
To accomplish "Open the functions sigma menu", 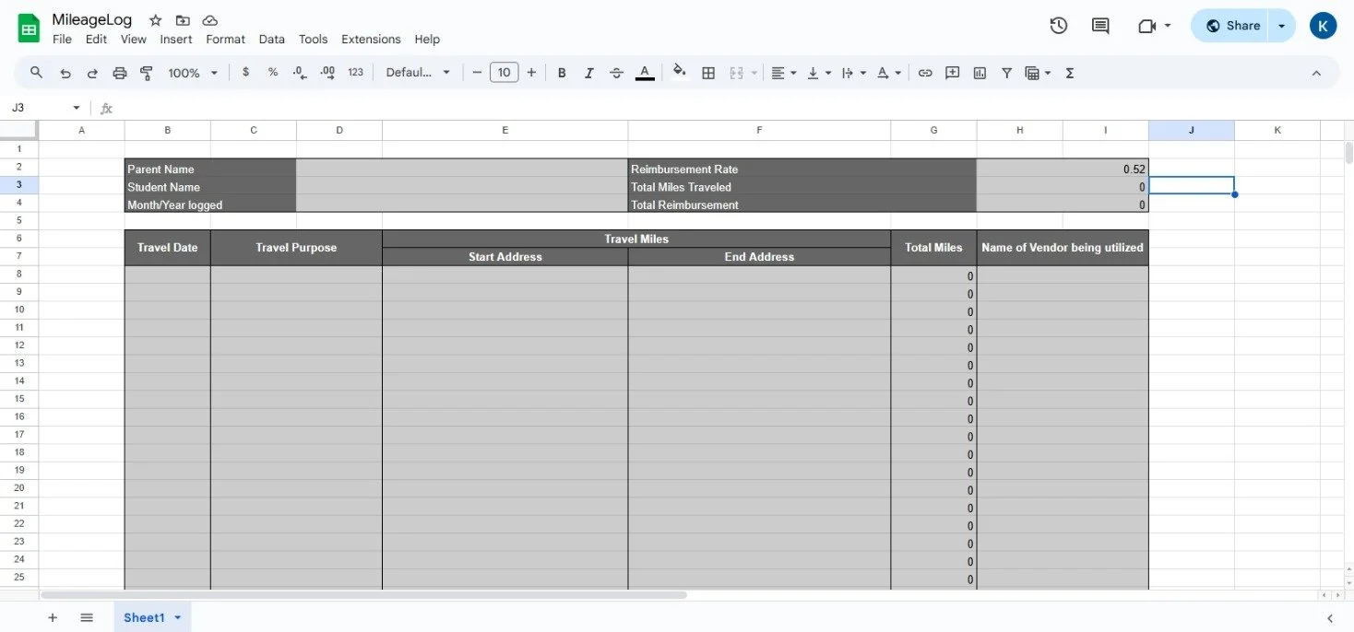I will (1070, 73).
